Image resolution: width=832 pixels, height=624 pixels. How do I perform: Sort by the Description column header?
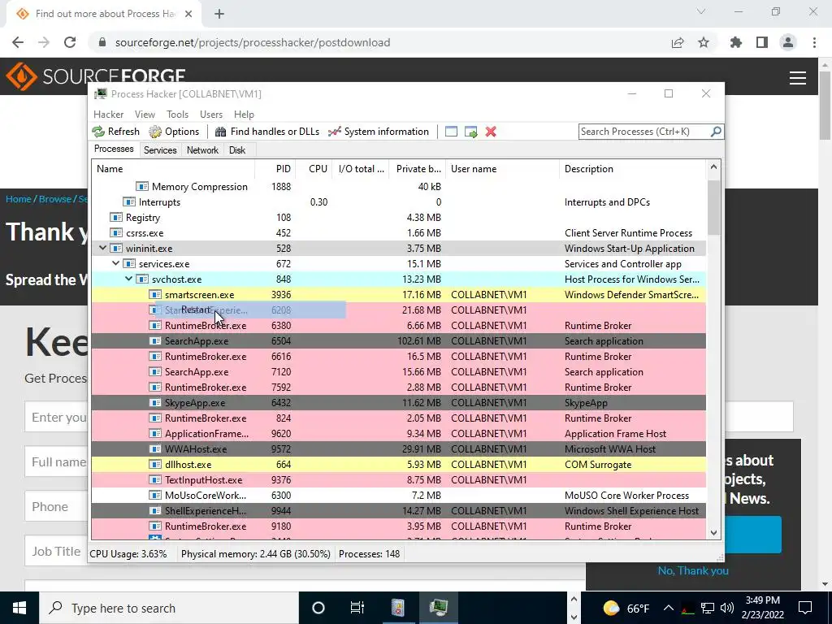coord(632,169)
